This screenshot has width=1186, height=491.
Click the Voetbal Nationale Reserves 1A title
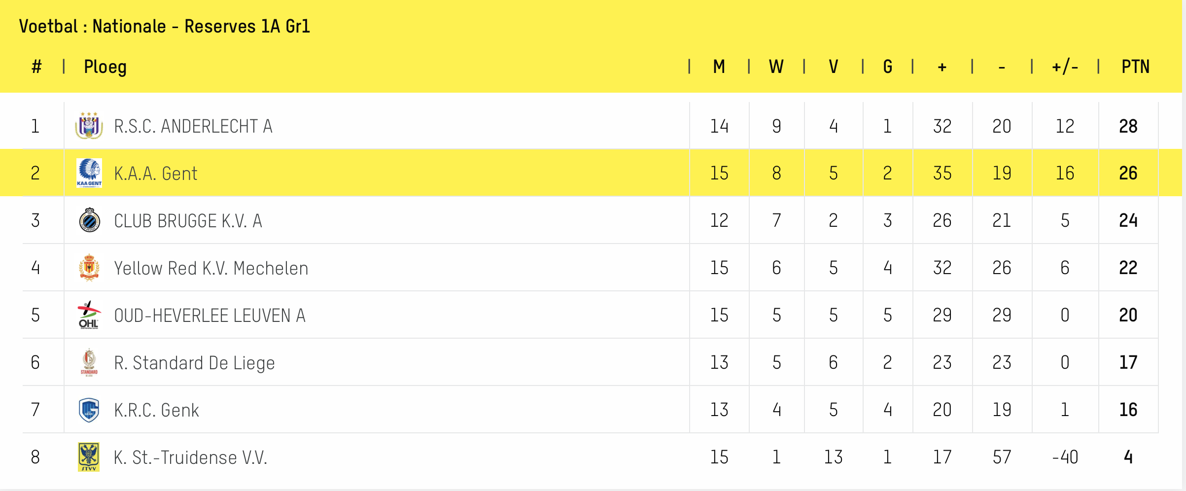coord(165,26)
